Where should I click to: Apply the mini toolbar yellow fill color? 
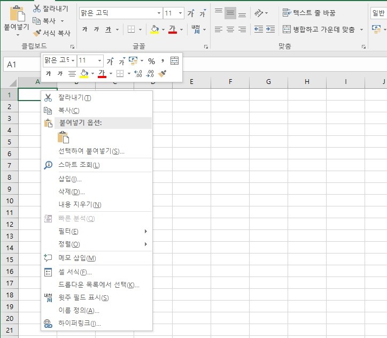pyautogui.click(x=84, y=73)
